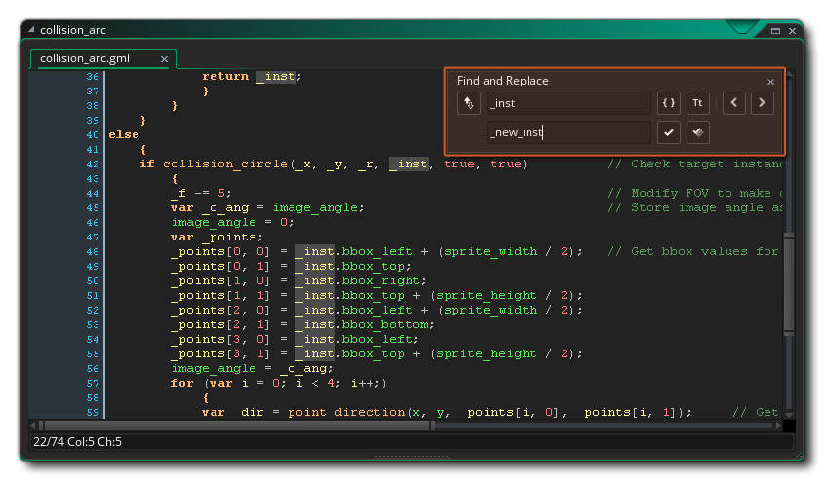This screenshot has height=480, width=824.
Task: Go to previous search match
Action: [x=734, y=103]
